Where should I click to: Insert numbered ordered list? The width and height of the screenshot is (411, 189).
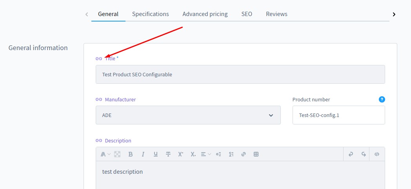(231, 154)
